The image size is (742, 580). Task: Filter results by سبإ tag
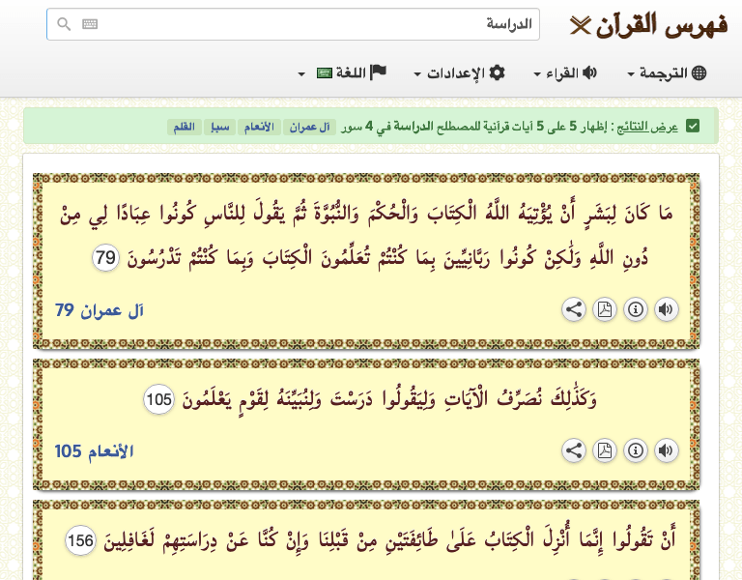click(x=219, y=127)
